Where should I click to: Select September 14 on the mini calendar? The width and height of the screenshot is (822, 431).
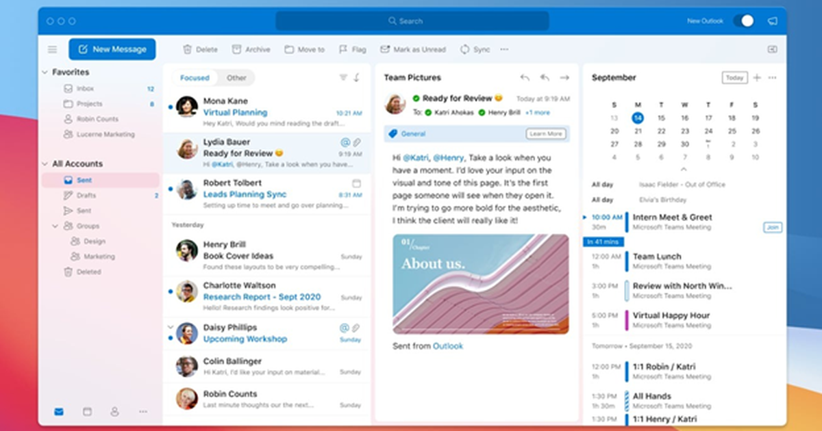coord(638,118)
